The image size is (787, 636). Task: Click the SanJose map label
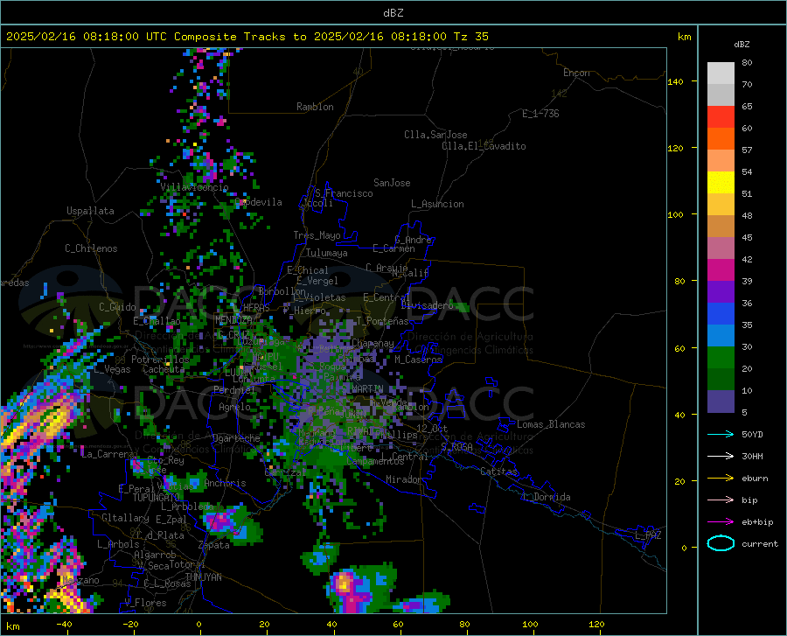point(392,183)
